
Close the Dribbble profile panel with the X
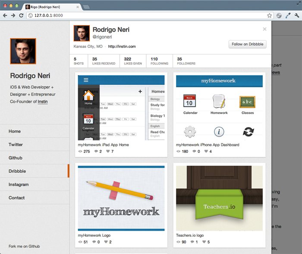264,29
